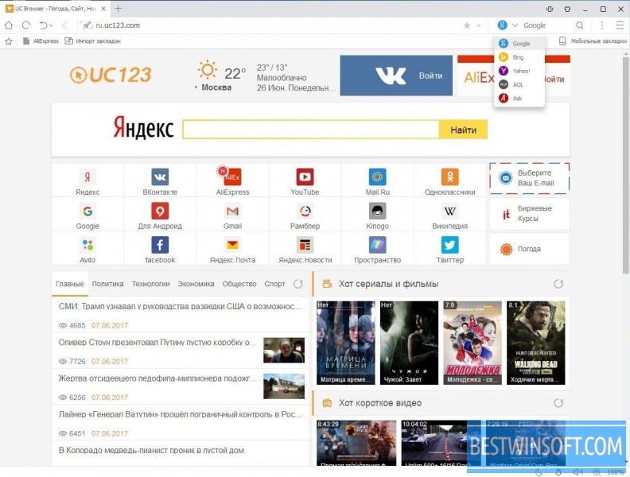Open the Википедия shortcut tile
The image size is (630, 477).
click(x=450, y=215)
